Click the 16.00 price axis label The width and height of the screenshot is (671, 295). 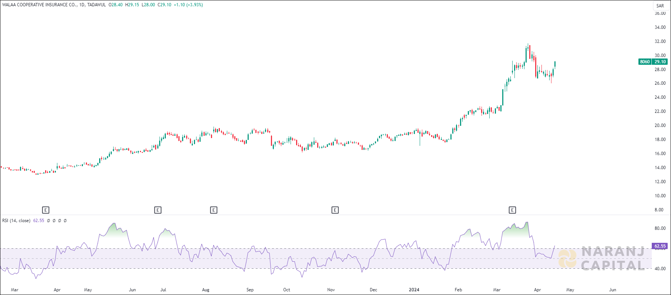click(x=660, y=154)
